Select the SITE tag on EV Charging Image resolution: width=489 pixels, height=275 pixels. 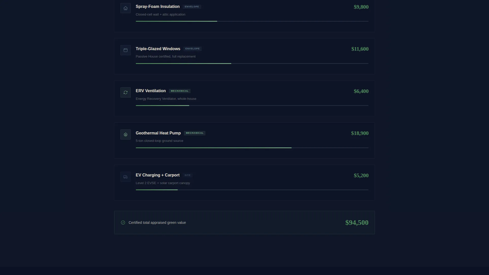187,175
